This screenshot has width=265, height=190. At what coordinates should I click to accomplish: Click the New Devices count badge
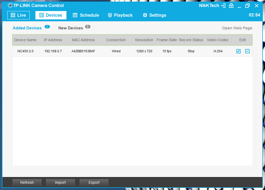point(88,27)
